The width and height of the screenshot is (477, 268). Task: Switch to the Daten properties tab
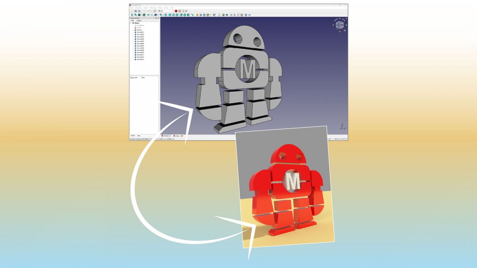(x=139, y=135)
